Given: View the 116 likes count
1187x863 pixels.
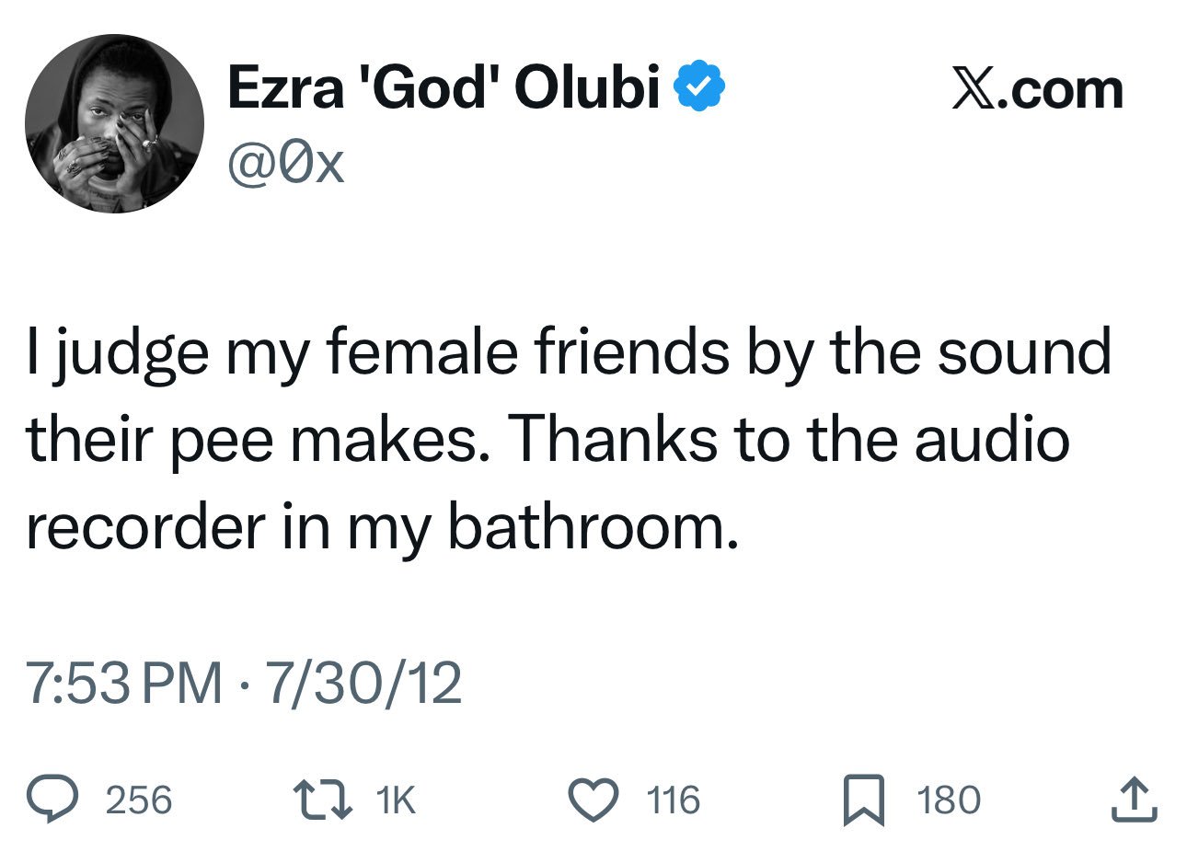Looking at the screenshot, I should tap(674, 800).
